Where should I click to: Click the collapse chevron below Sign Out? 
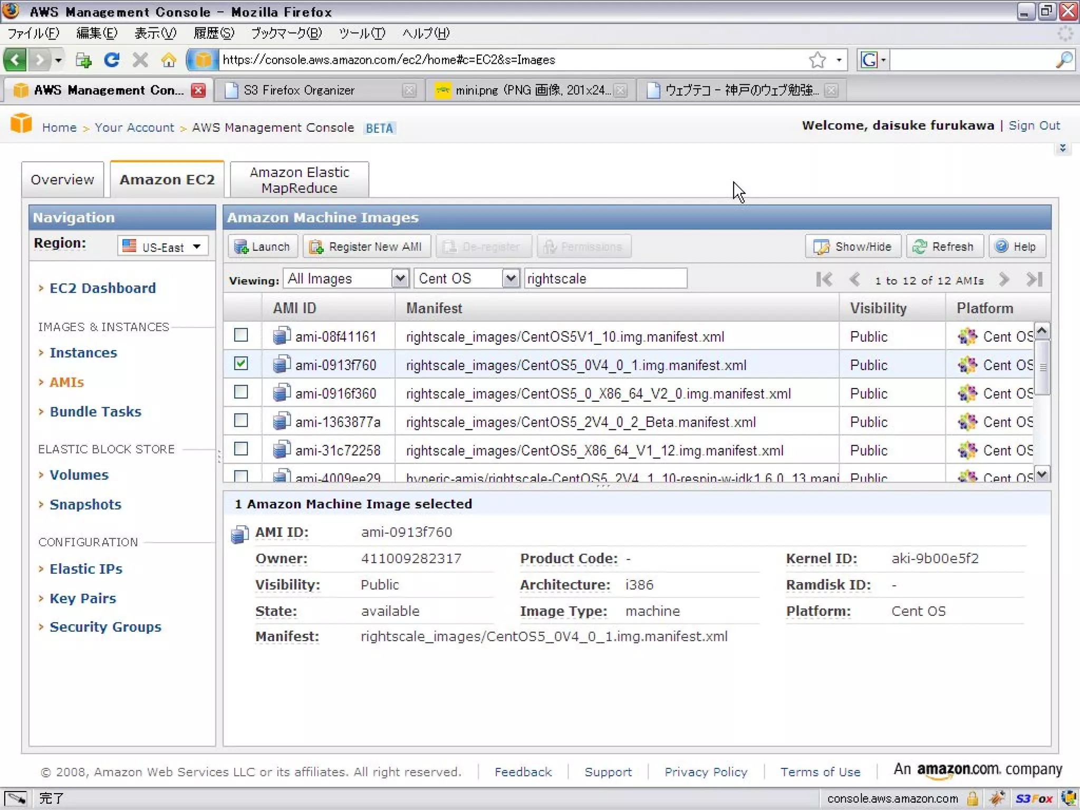tap(1063, 148)
